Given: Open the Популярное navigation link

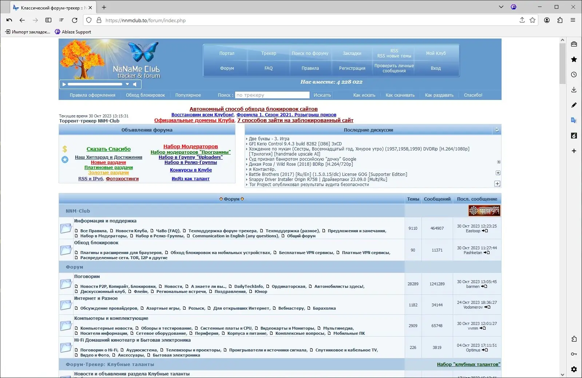Looking at the screenshot, I should click(188, 95).
